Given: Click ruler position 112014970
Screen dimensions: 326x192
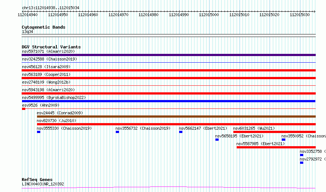Looking at the screenshot, I should point(118,15).
